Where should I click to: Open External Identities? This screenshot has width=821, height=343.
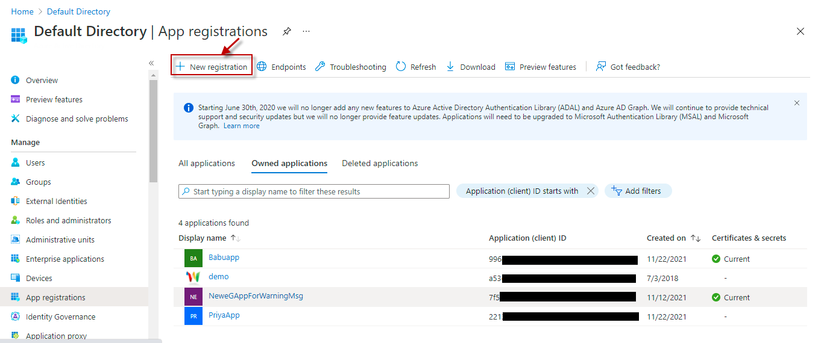(x=56, y=201)
